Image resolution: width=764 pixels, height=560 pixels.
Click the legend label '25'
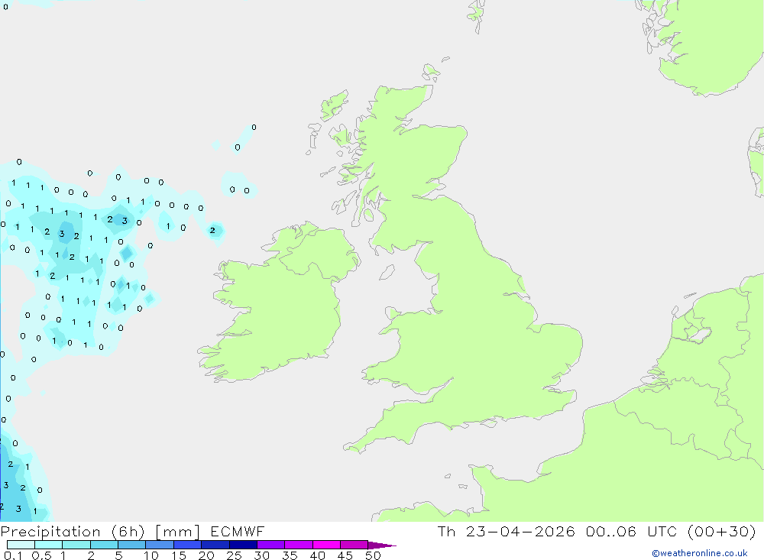[x=234, y=555]
